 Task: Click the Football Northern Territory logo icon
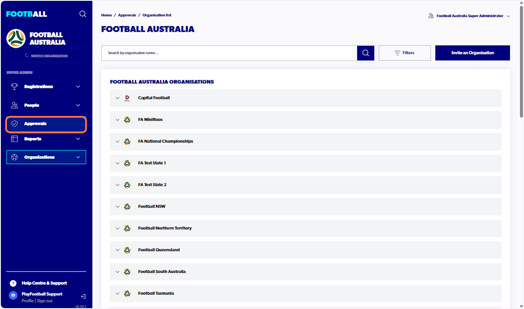tap(127, 228)
